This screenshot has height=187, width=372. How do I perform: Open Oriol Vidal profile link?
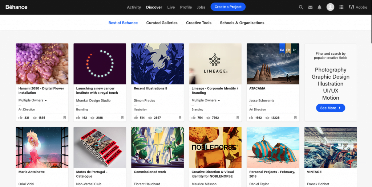[26, 184]
